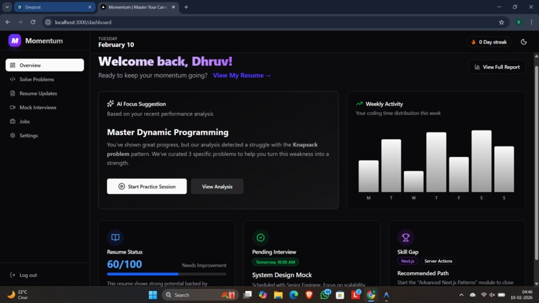Screen dimensions: 539x303
Task: Click the Tomorrow, 10:00 AM badge
Action: click(276, 262)
